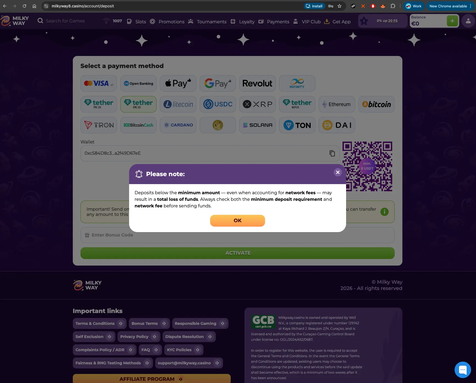Choose TRON payment method
This screenshot has width=476, height=383.
[x=99, y=125]
